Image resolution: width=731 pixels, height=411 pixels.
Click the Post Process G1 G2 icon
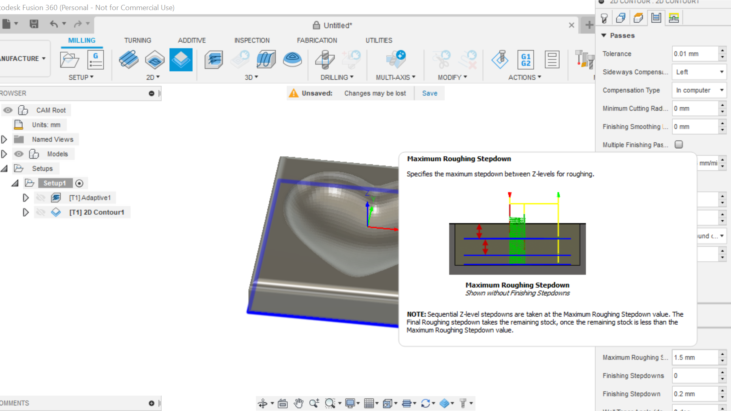pyautogui.click(x=526, y=60)
